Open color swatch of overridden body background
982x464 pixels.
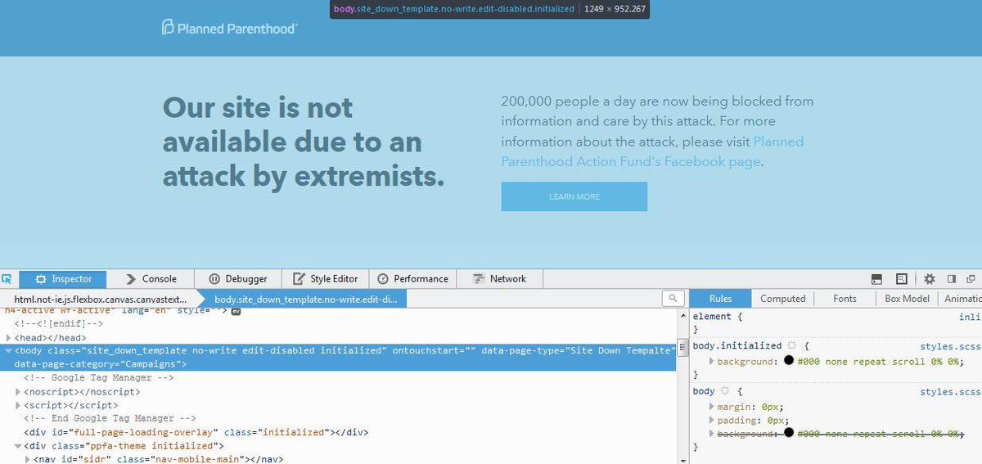click(789, 433)
